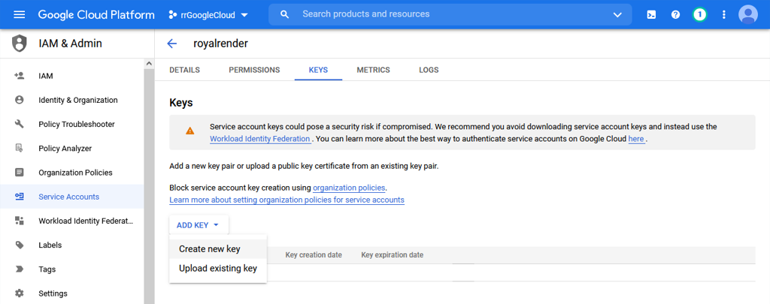Expand the search bar dropdown arrow
The width and height of the screenshot is (770, 304).
(x=617, y=15)
